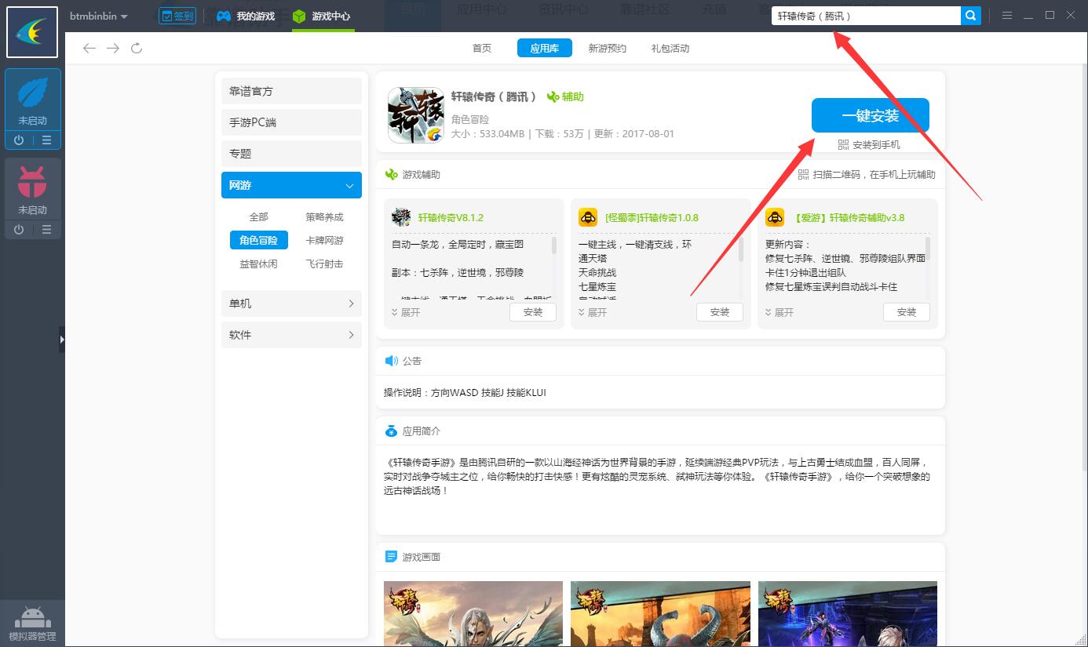The height and width of the screenshot is (647, 1088).
Task: Filter by 全部 subcategory
Action: (259, 217)
